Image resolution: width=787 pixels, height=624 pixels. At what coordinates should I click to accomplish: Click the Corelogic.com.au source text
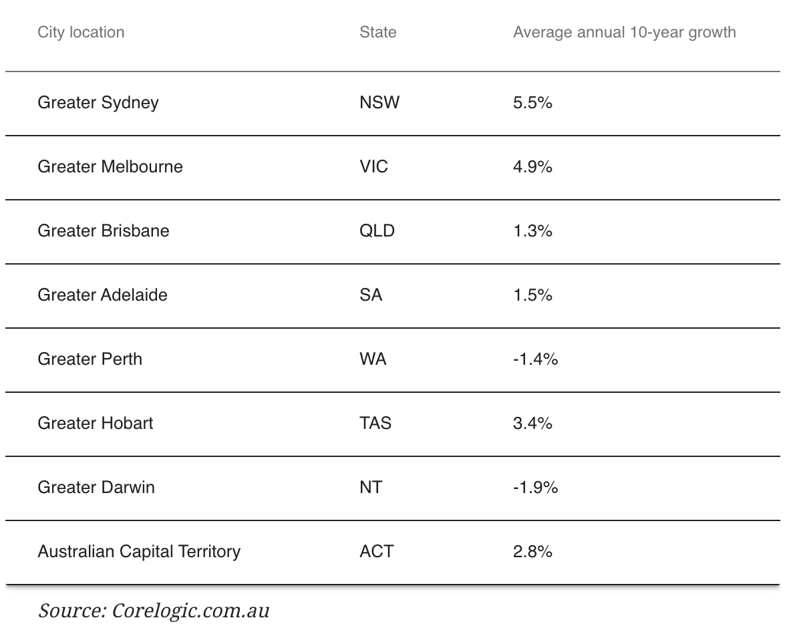coord(190,611)
